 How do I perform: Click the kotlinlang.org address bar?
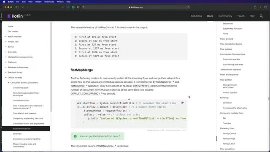click(x=136, y=7)
